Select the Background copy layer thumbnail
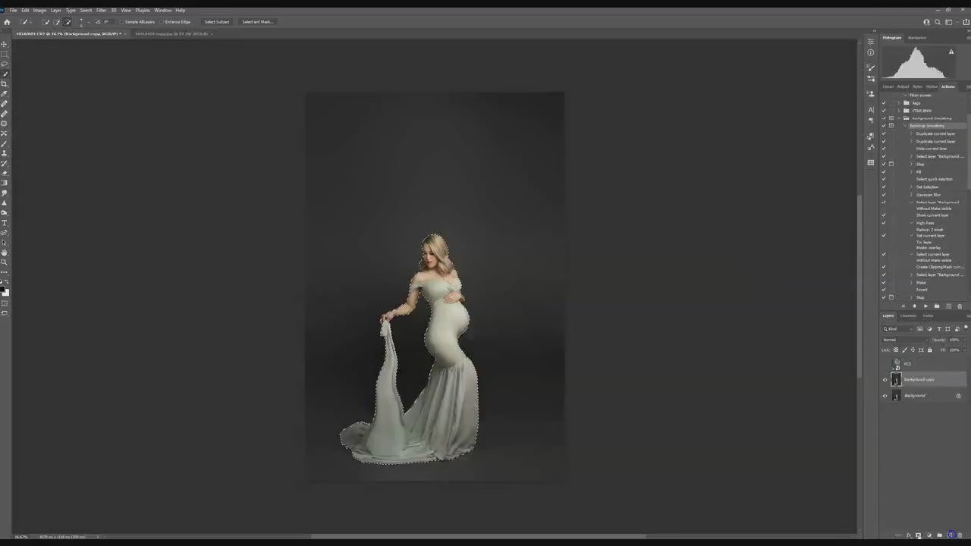The width and height of the screenshot is (971, 546). pos(896,379)
